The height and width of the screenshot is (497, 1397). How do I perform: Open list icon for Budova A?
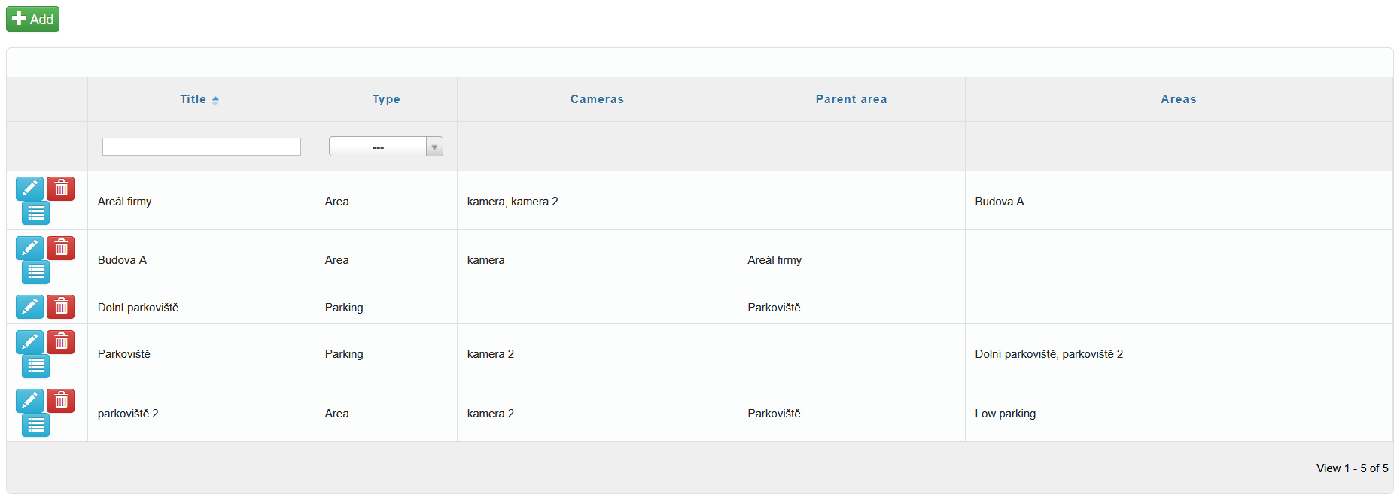pos(35,272)
